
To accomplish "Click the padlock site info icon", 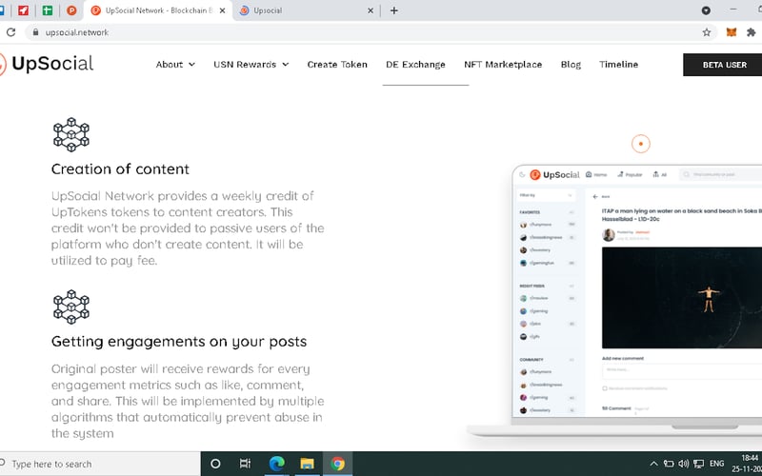I will click(x=35, y=32).
